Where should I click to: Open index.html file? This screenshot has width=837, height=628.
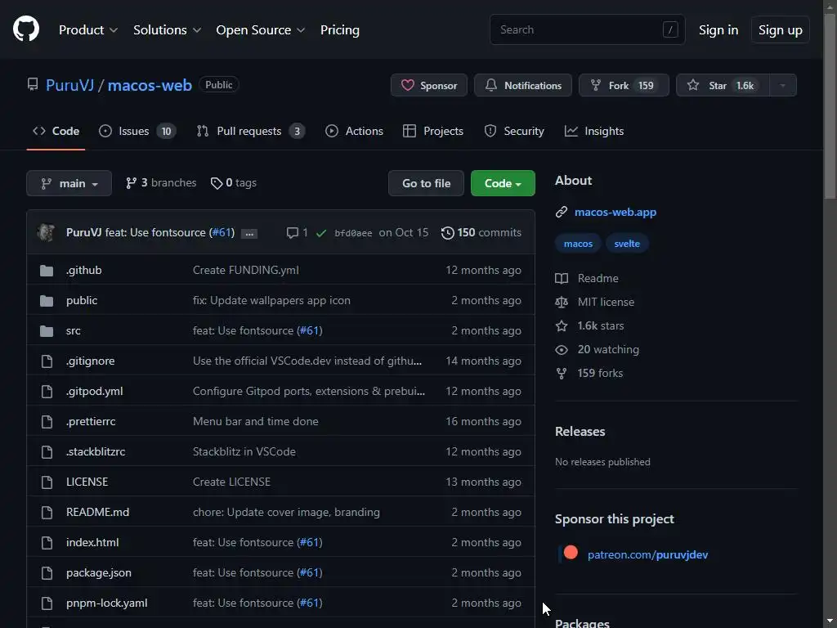pos(92,543)
